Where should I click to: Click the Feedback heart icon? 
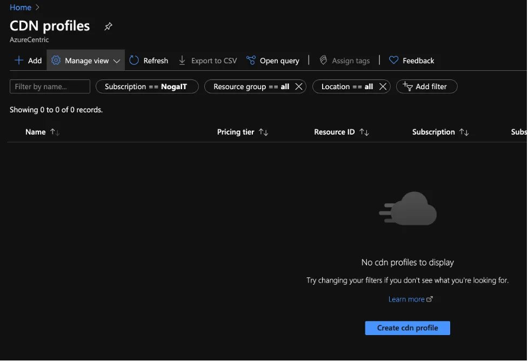[x=393, y=61]
